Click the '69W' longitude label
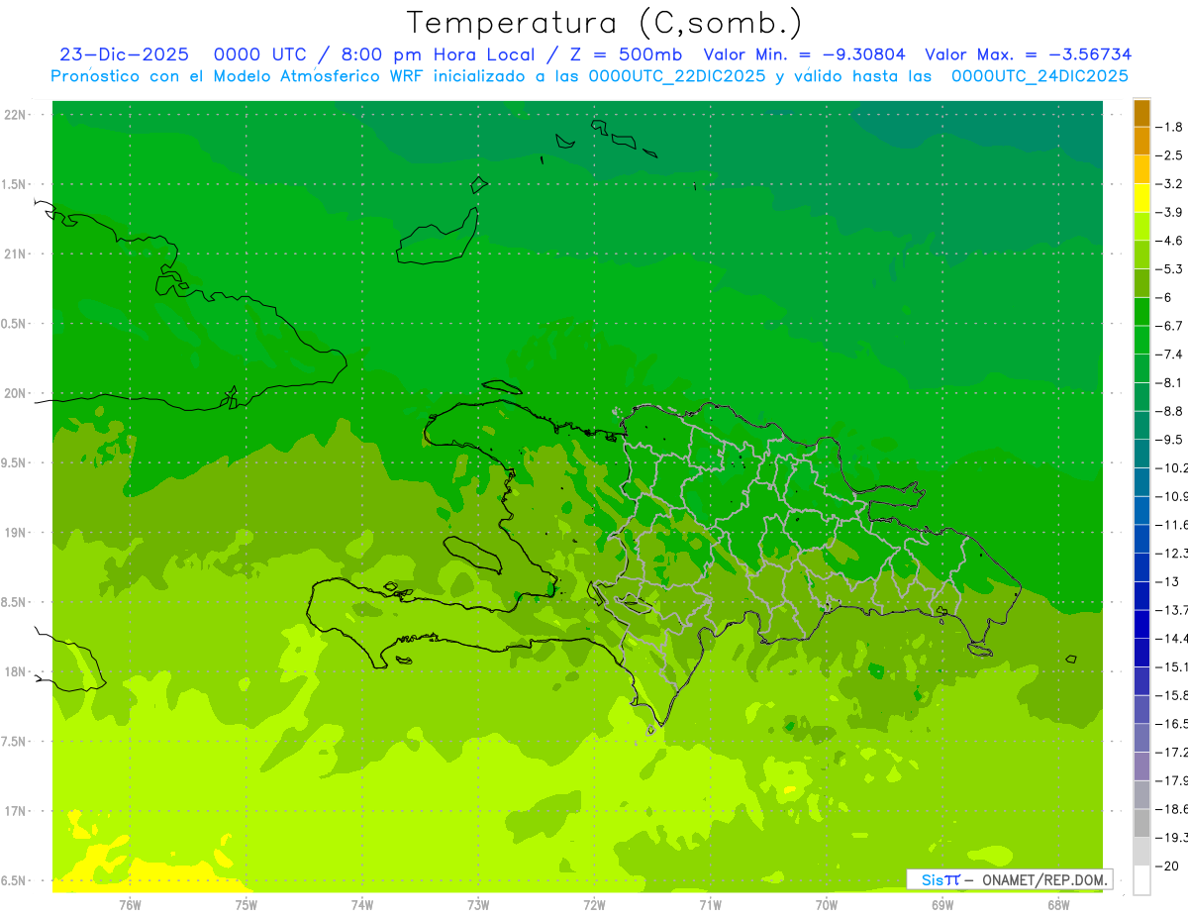Screen dimensions: 1188x918 pos(942,904)
